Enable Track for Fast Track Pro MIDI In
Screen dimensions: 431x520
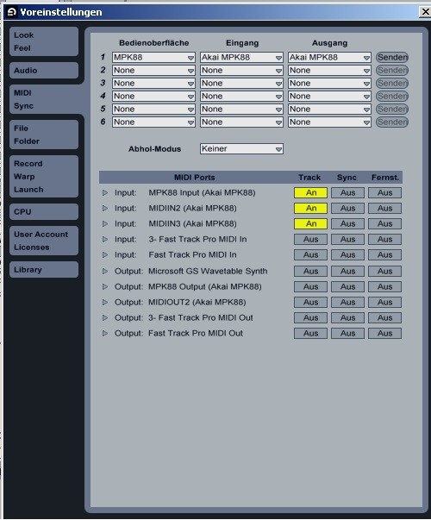(x=310, y=255)
